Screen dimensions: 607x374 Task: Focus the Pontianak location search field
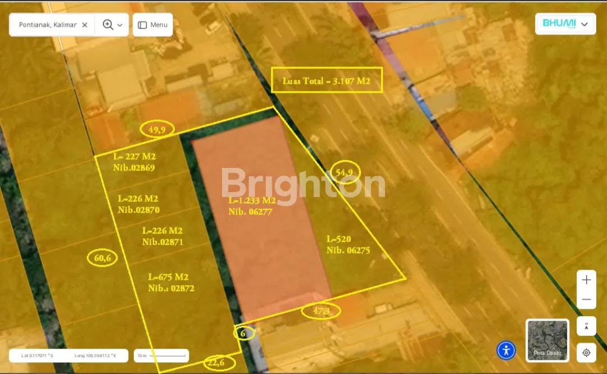47,25
